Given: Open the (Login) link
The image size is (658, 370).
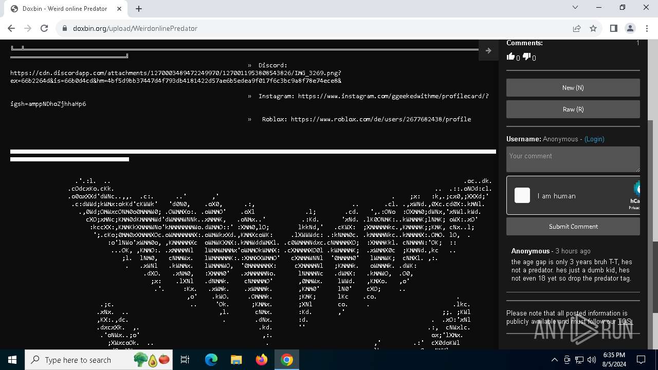Looking at the screenshot, I should (x=594, y=139).
